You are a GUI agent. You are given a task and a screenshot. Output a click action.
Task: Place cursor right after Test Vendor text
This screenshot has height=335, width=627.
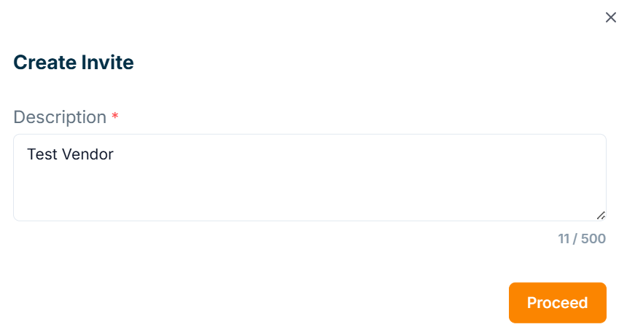tap(114, 154)
